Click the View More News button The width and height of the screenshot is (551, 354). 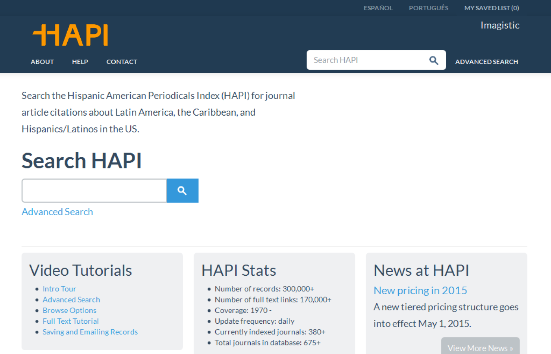pos(480,348)
